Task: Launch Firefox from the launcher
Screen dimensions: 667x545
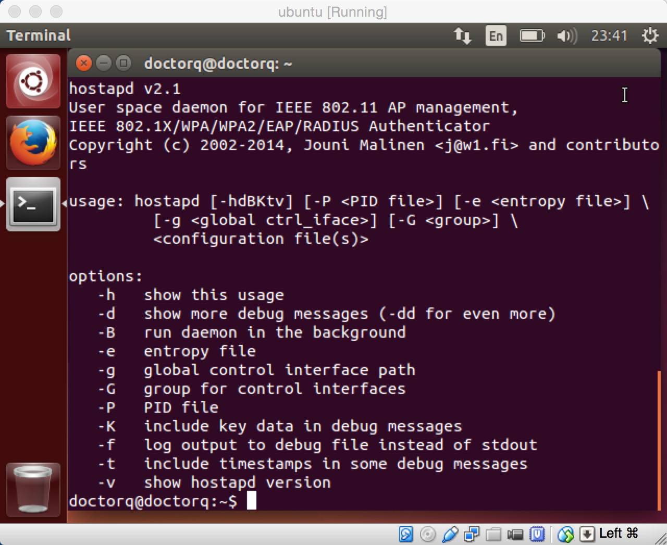Action: 33,142
